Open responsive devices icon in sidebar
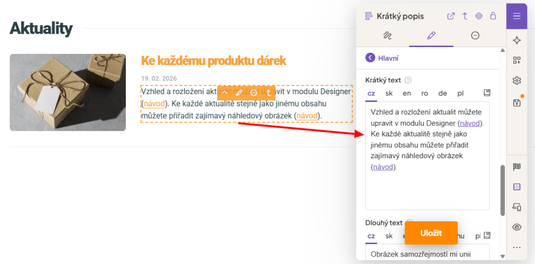535x264 pixels. tap(516, 207)
